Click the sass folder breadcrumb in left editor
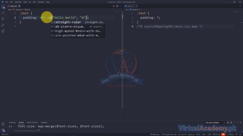The image size is (243, 136). [x=9, y=9]
